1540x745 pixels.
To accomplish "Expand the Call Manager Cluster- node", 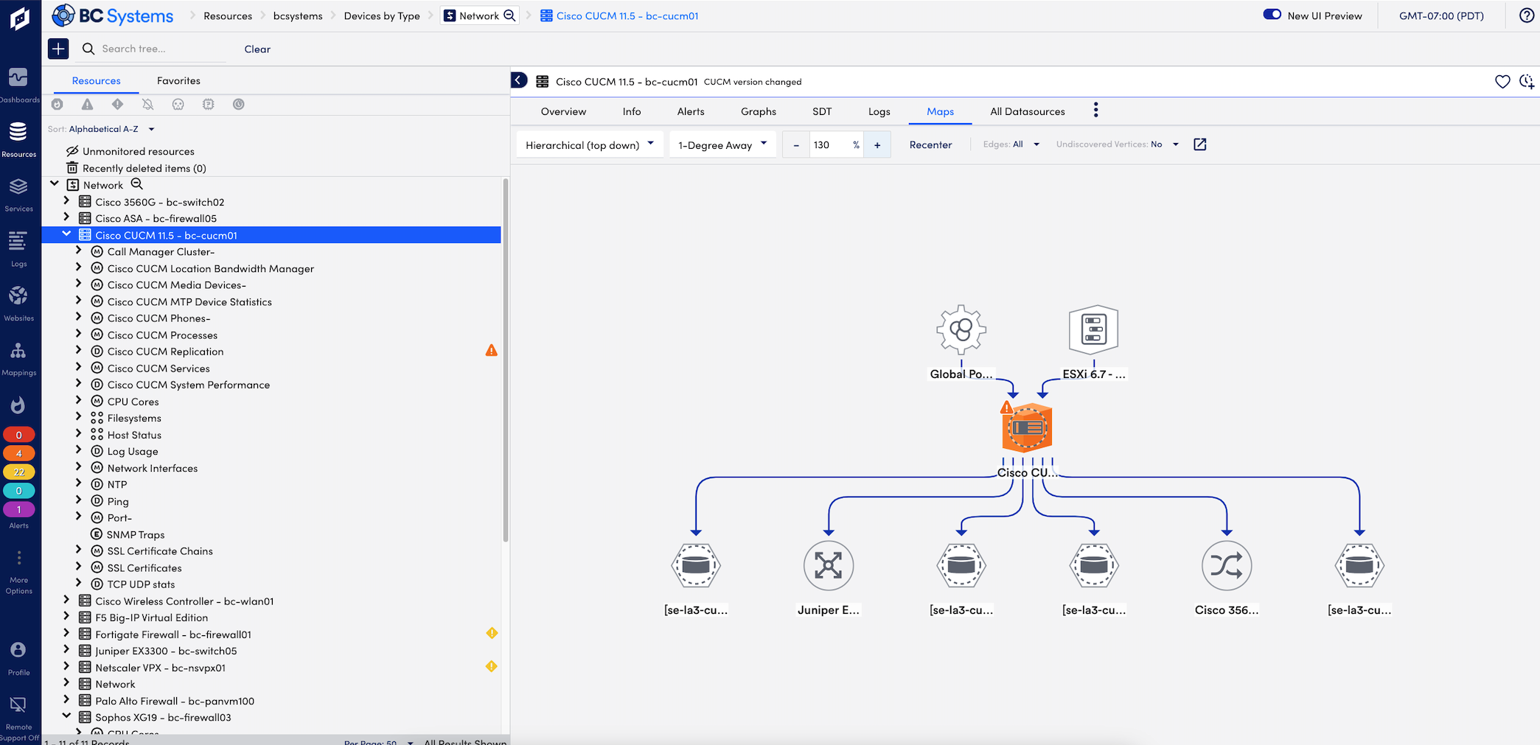I will [79, 251].
